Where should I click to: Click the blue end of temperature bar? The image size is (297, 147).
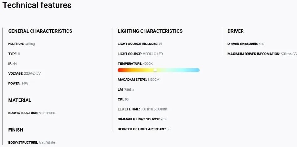pos(197,70)
